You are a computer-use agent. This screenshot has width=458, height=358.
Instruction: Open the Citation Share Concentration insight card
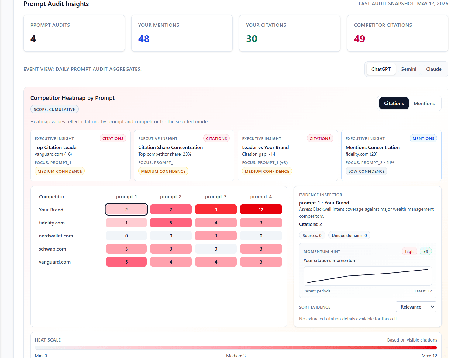tap(184, 155)
